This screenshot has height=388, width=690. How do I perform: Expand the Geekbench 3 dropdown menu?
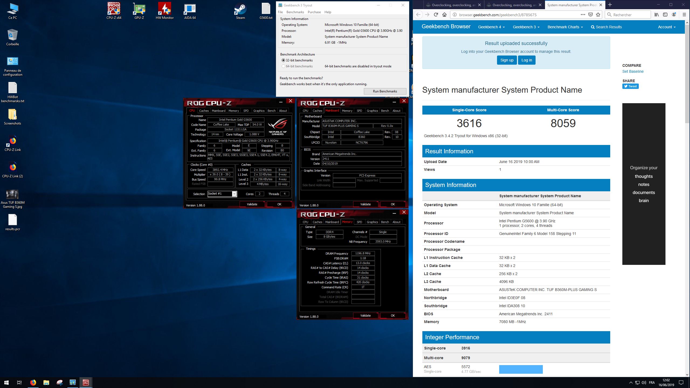[526, 27]
